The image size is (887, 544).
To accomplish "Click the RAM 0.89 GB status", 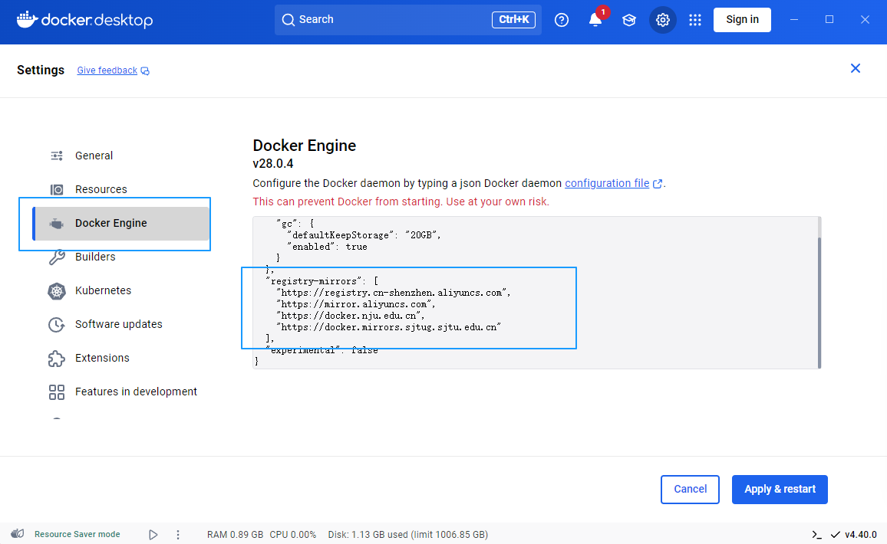I will (x=235, y=535).
